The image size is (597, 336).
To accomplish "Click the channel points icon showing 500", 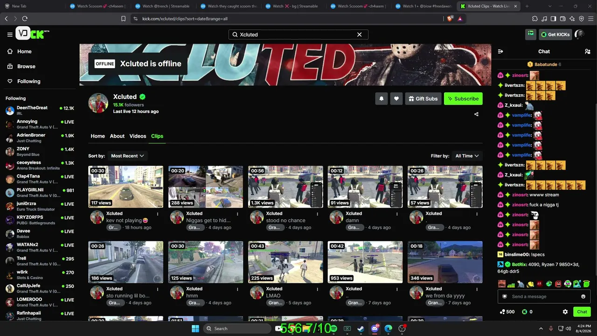I will [x=502, y=312].
